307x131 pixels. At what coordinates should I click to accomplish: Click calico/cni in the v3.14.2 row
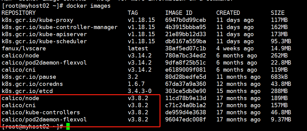pos(19,70)
